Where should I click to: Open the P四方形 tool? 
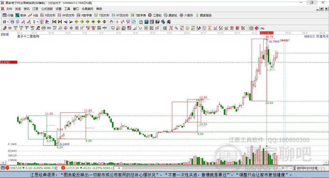pyautogui.click(x=48, y=15)
